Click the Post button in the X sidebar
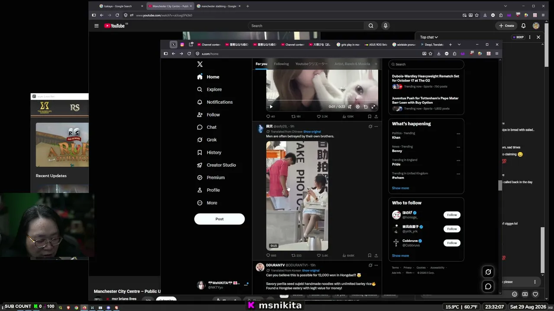 219,219
